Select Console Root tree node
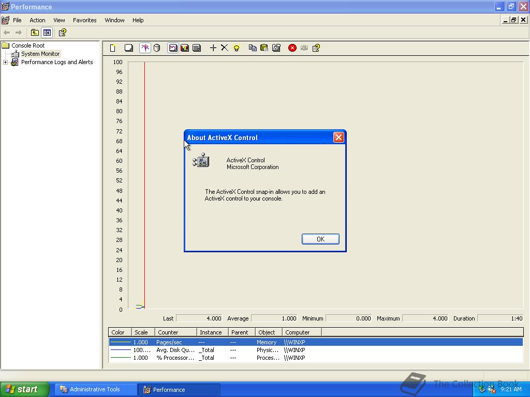The width and height of the screenshot is (530, 397). pyautogui.click(x=28, y=45)
